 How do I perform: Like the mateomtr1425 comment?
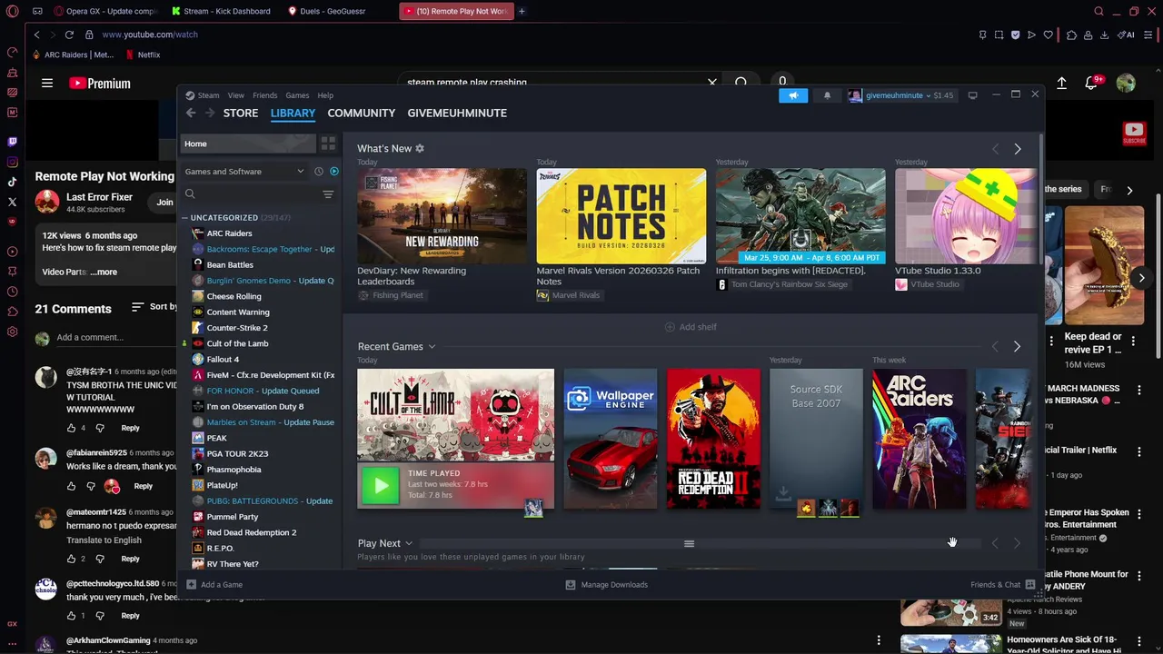coord(71,559)
